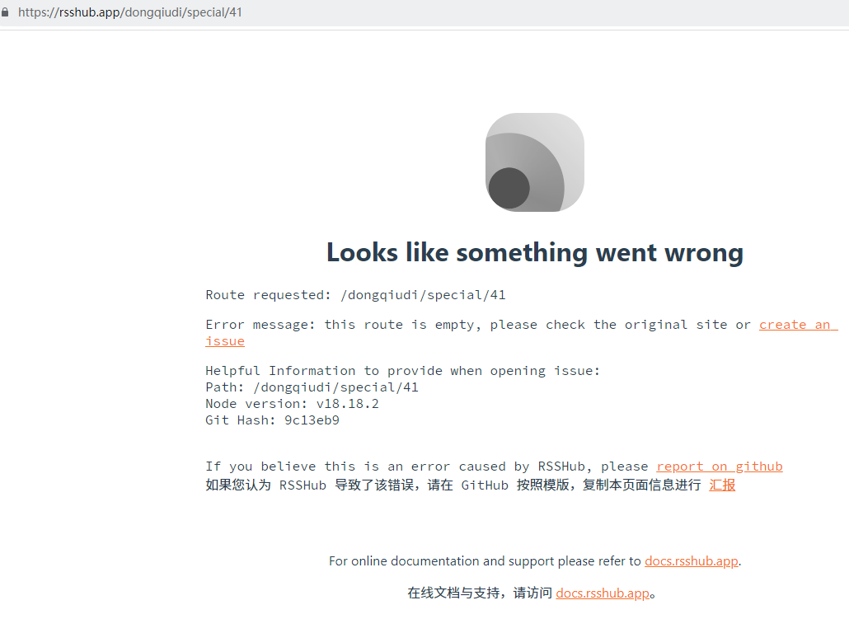The height and width of the screenshot is (633, 849).
Task: Click the "Looks like something went wrong" heading
Action: (534, 252)
